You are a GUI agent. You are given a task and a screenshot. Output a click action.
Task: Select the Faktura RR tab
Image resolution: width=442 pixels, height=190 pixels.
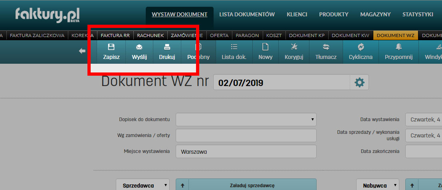point(115,35)
